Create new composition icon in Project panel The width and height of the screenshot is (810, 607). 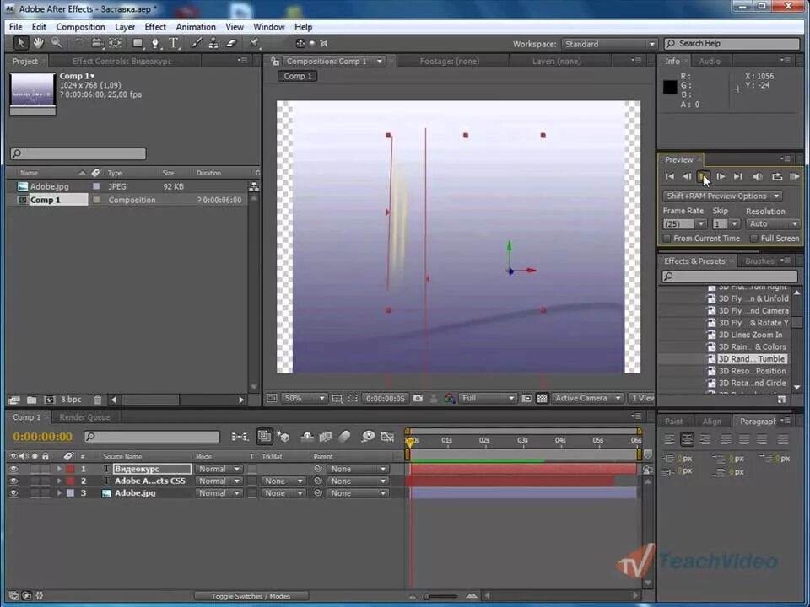click(50, 400)
